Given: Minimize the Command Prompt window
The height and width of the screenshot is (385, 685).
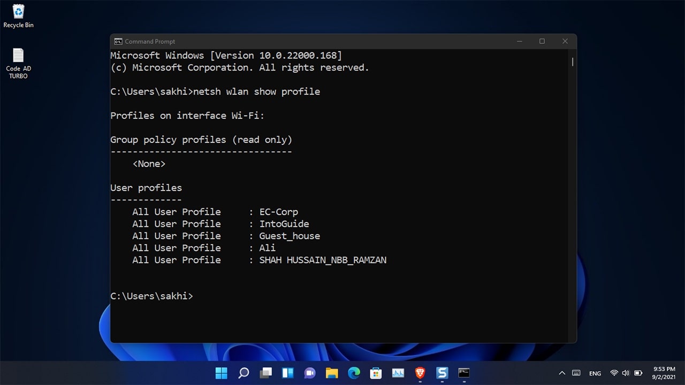Looking at the screenshot, I should click(x=519, y=41).
